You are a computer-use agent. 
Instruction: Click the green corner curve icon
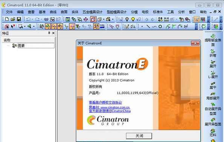(x=174, y=26)
